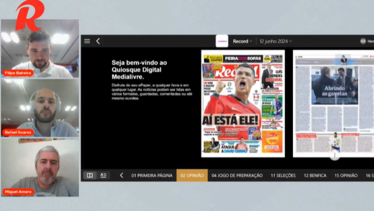Jump to 04 Jogo de Preparação section
The image size is (374, 211).
237,175
